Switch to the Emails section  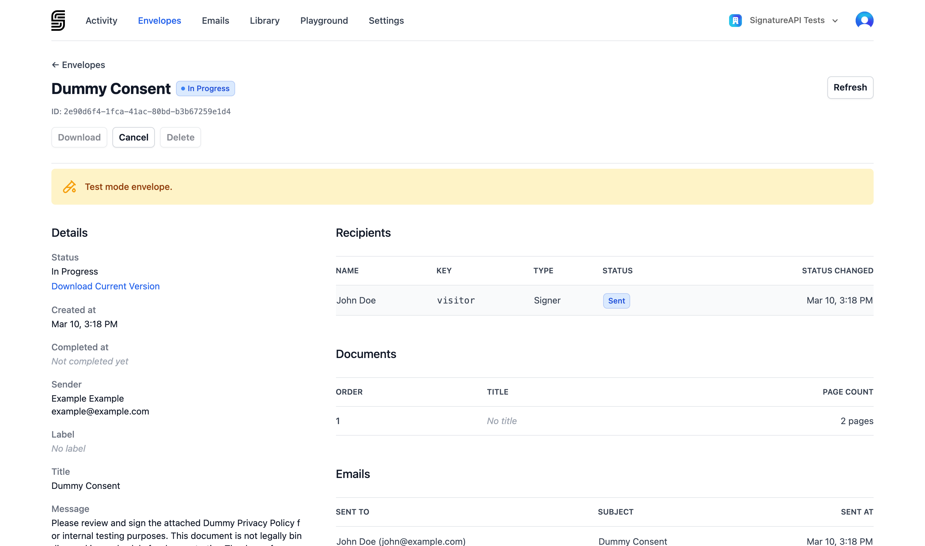215,21
